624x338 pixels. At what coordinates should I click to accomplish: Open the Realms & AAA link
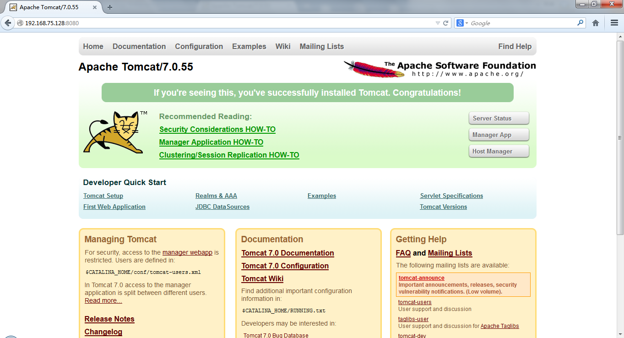click(x=216, y=196)
